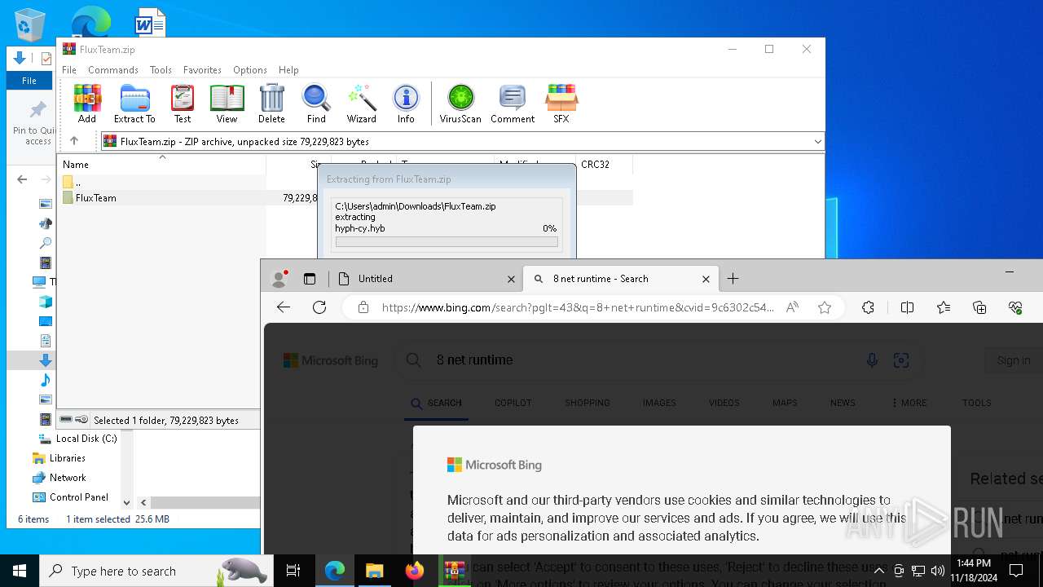Open the Options menu
Screen dimensions: 1043x587
click(x=250, y=70)
